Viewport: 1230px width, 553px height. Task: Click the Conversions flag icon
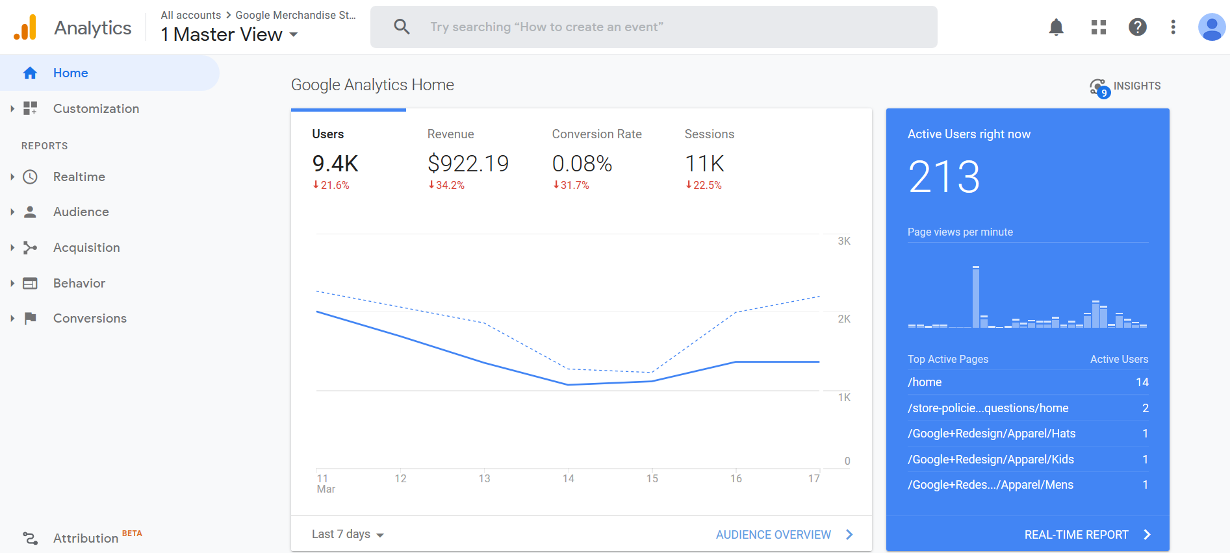pos(30,318)
